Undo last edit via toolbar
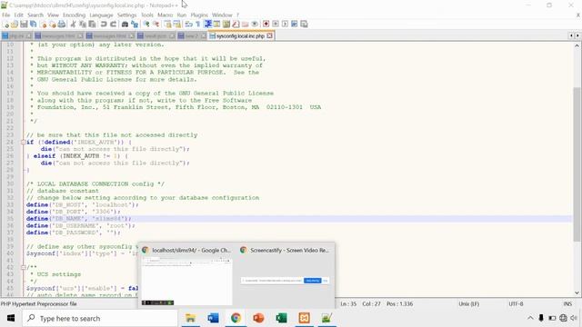This screenshot has height=327, width=582. coord(104,25)
